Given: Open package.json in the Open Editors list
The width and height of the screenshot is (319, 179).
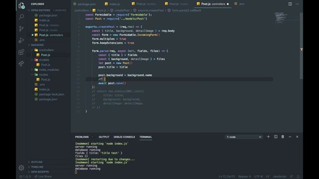Looking at the screenshot, I should point(49,15).
